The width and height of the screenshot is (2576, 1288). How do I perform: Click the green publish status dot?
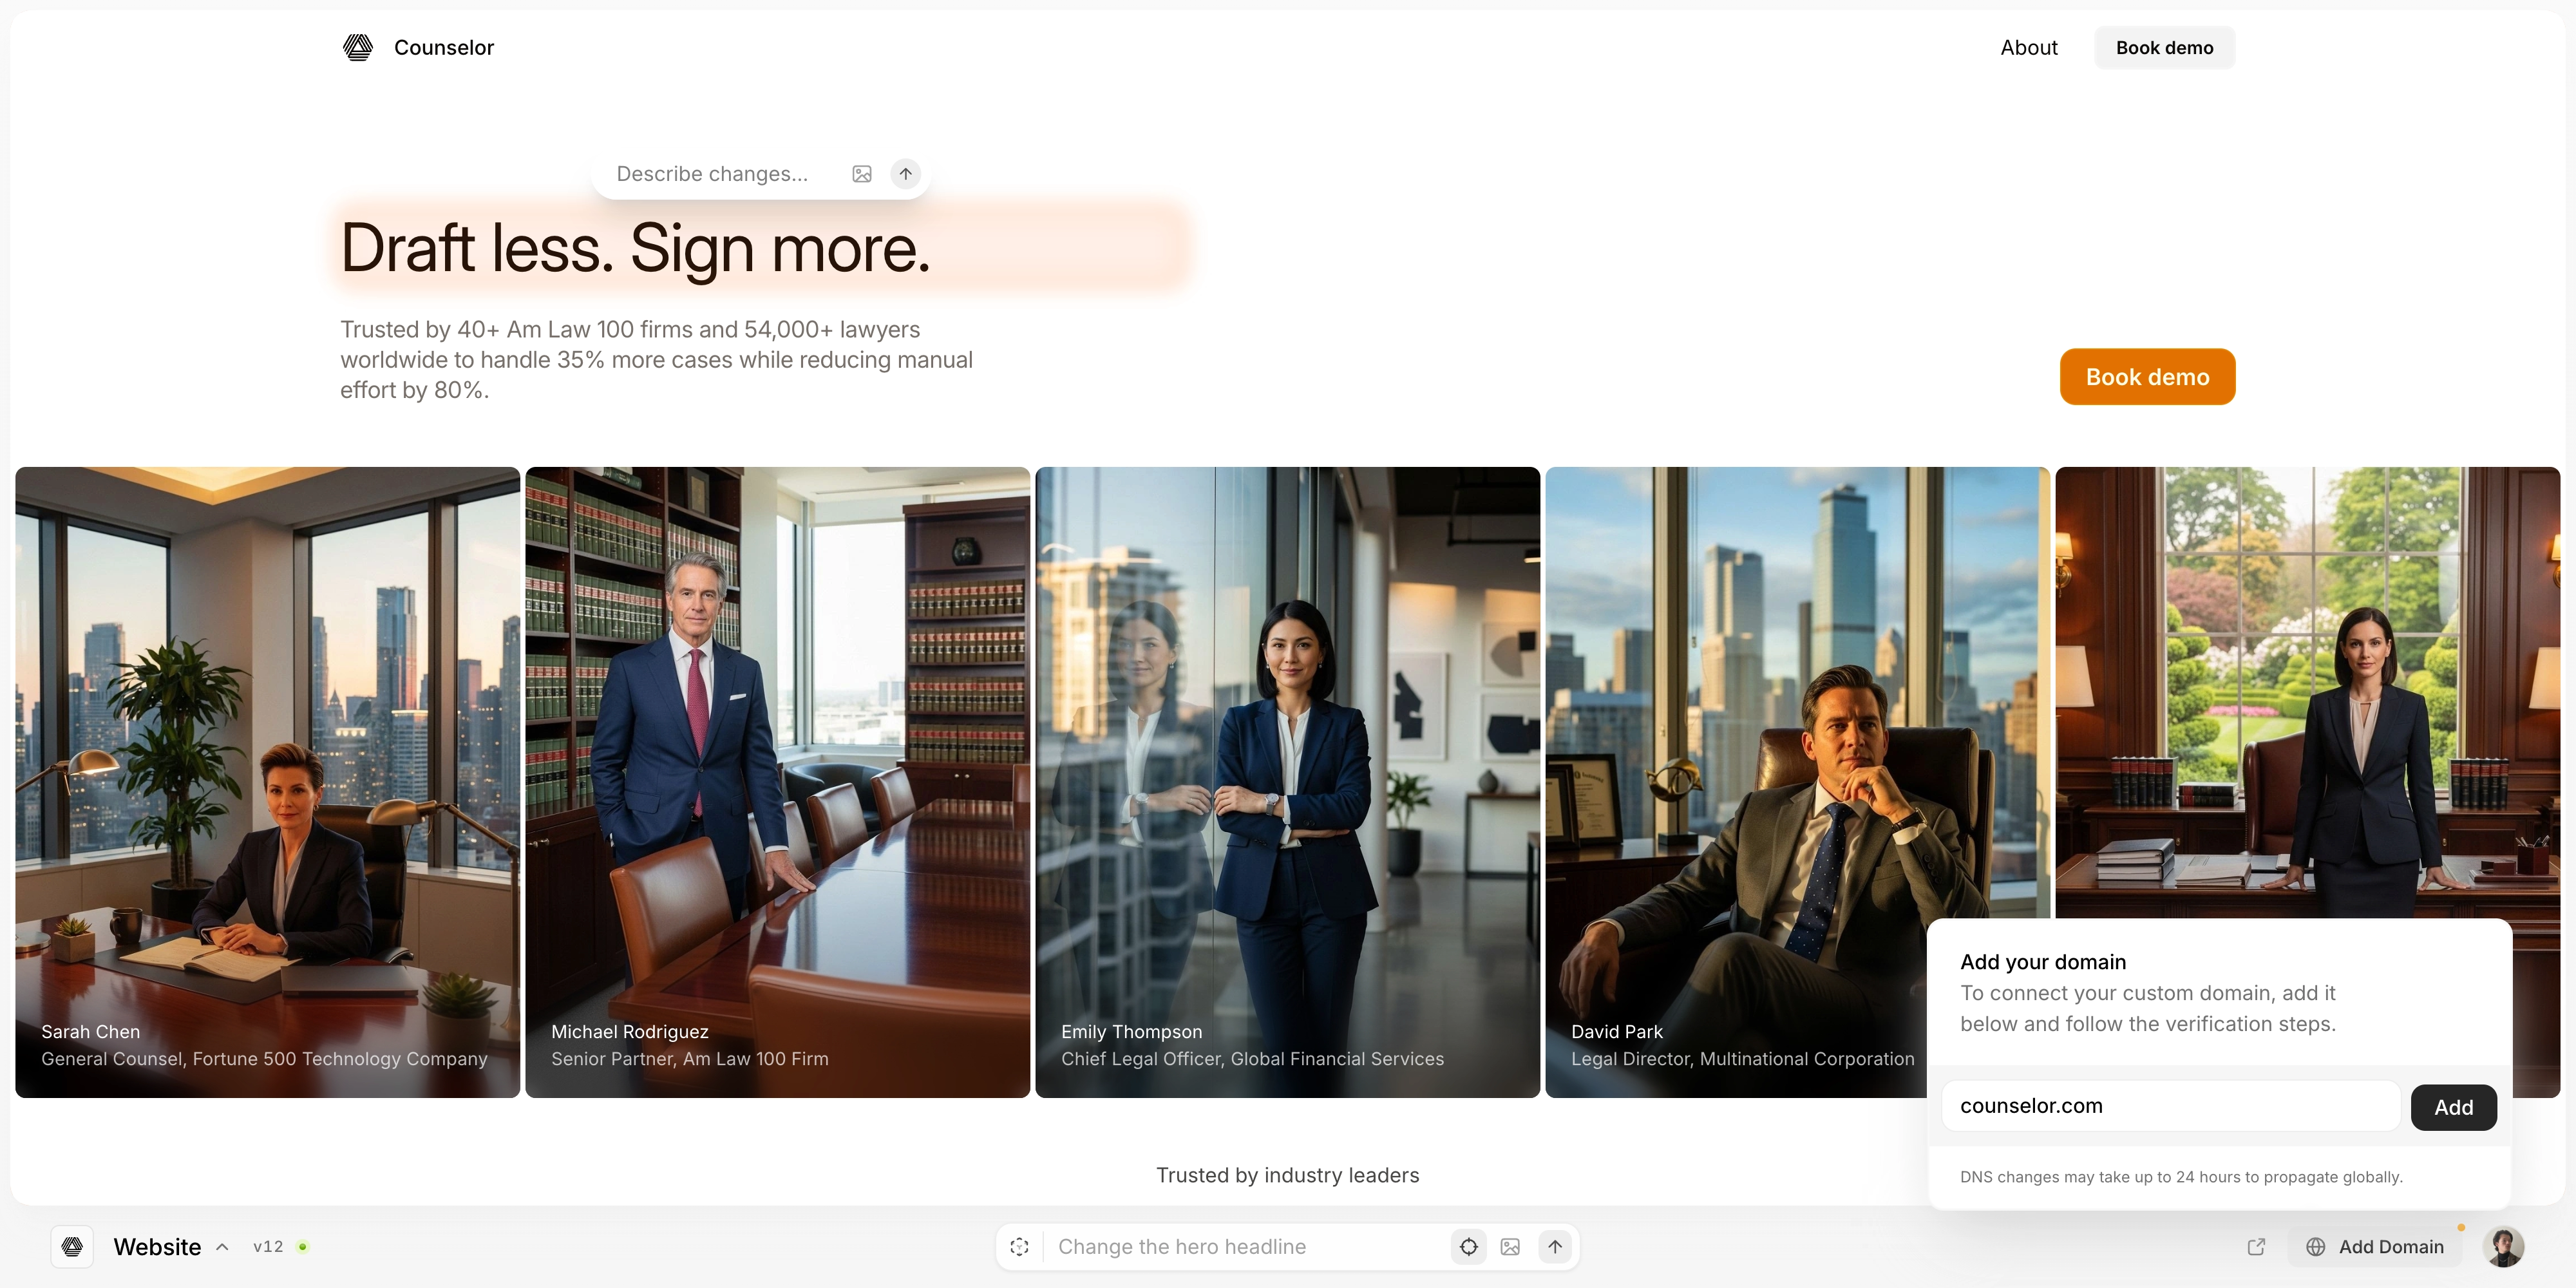click(x=303, y=1247)
